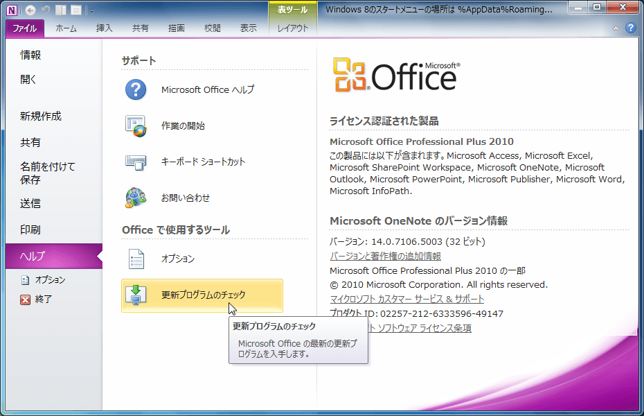Click the Microsoft Office logo
Viewport: 644px width, 416px height.
click(396, 75)
